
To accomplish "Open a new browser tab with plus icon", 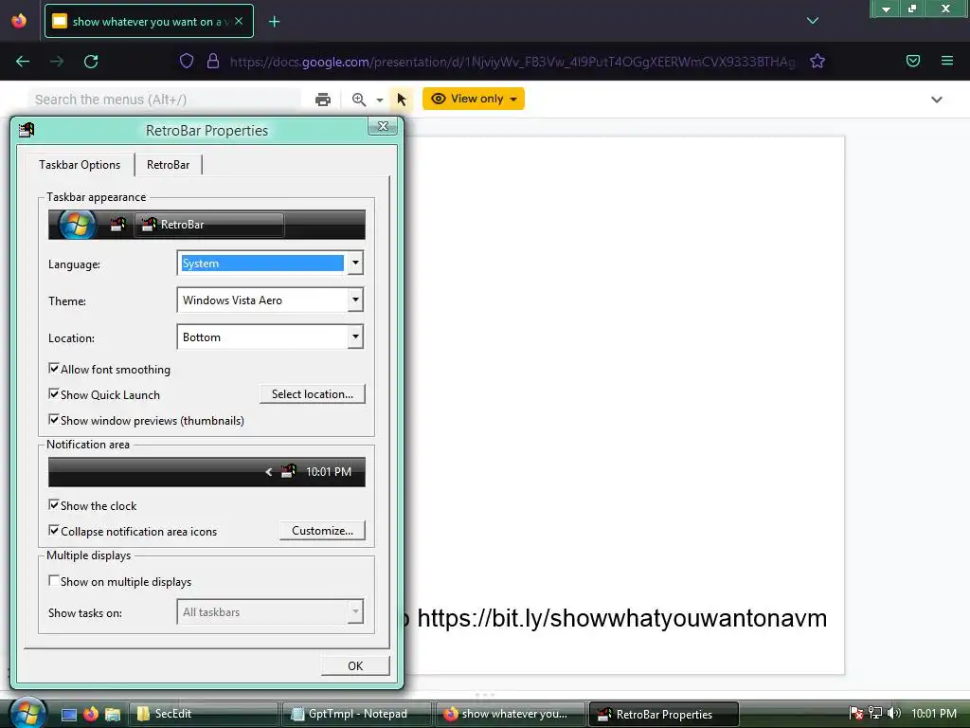I will (x=274, y=22).
